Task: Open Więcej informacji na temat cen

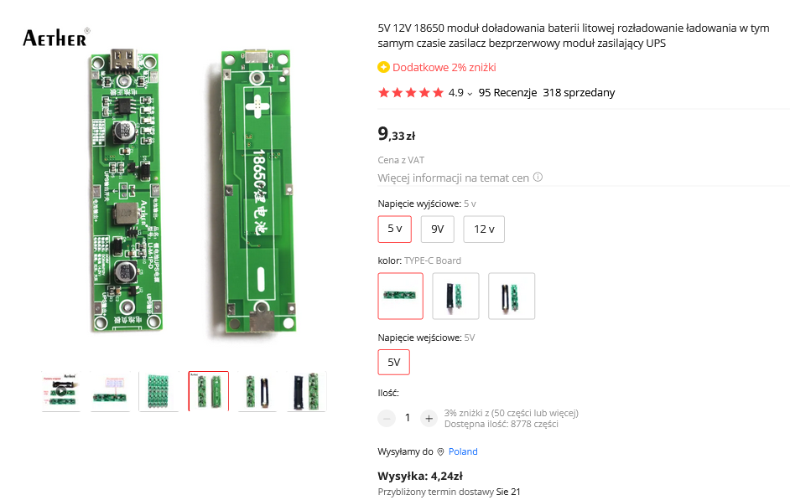Action: pyautogui.click(x=453, y=178)
